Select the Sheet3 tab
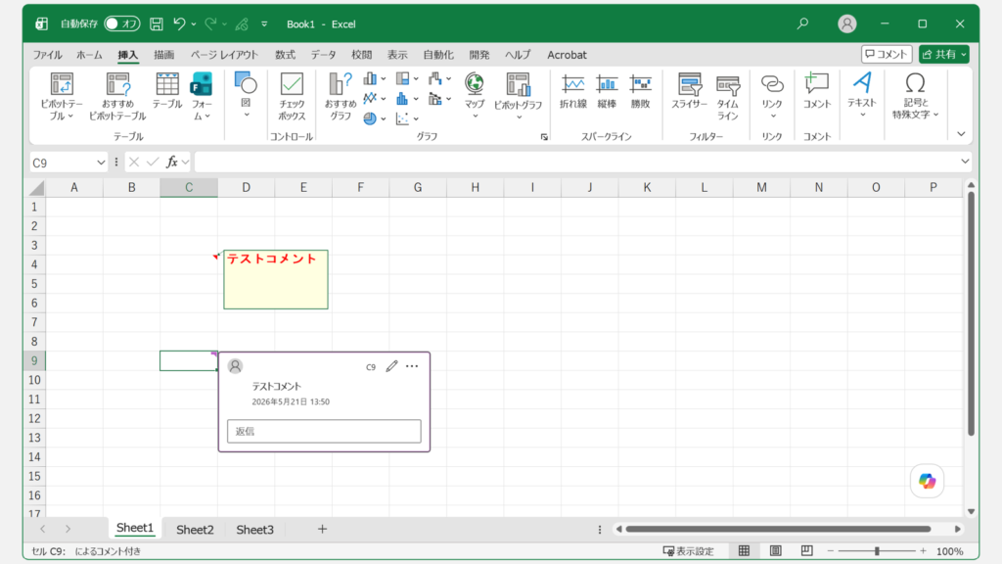1002x564 pixels. point(255,530)
